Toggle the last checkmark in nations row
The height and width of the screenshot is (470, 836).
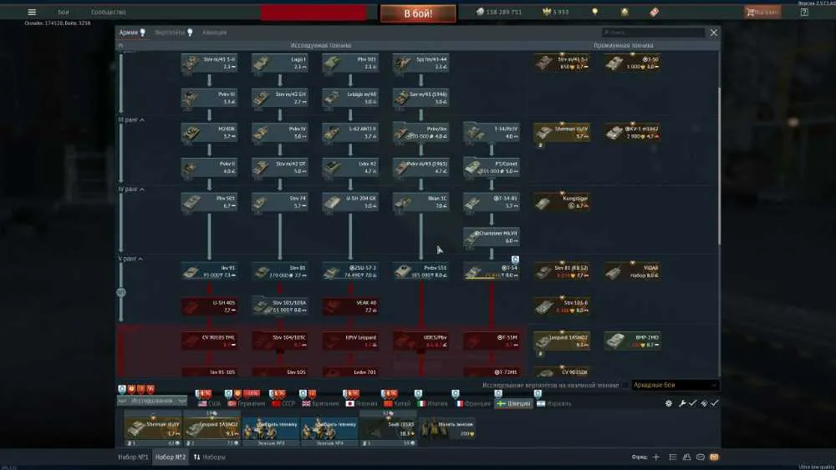[715, 403]
